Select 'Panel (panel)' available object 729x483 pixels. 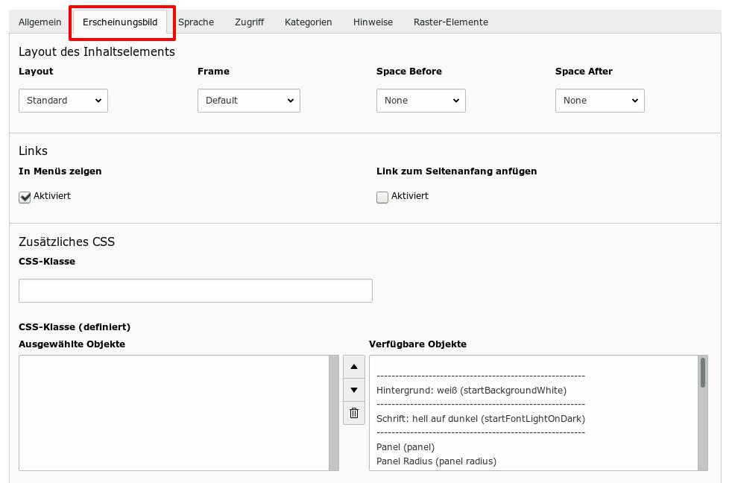(x=405, y=447)
